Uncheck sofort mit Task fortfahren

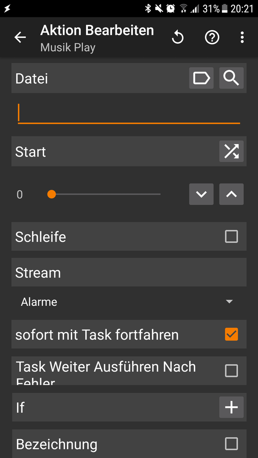pos(231,334)
